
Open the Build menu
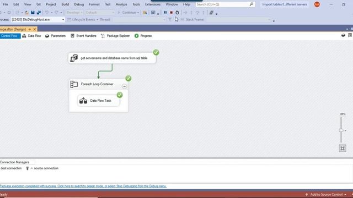(65, 4)
